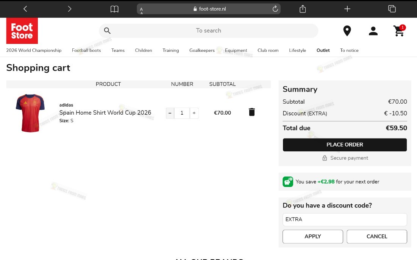Click the green piggy bank savings icon
The height and width of the screenshot is (260, 417).
[288, 182]
